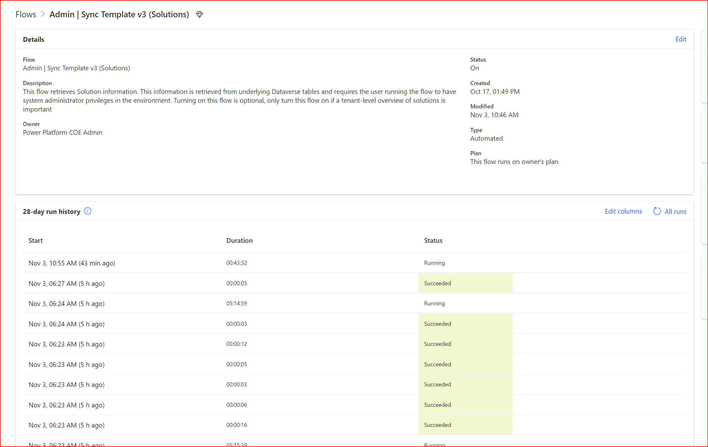Open the run with duration 00:00:16
The height and width of the screenshot is (447, 708).
point(67,425)
